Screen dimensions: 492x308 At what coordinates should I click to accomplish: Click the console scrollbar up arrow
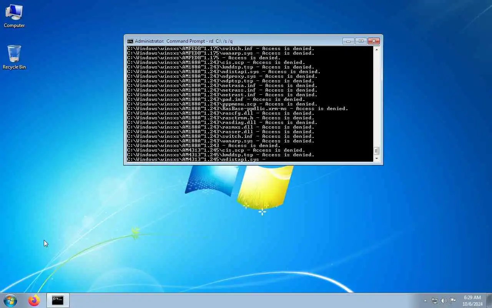coord(376,49)
